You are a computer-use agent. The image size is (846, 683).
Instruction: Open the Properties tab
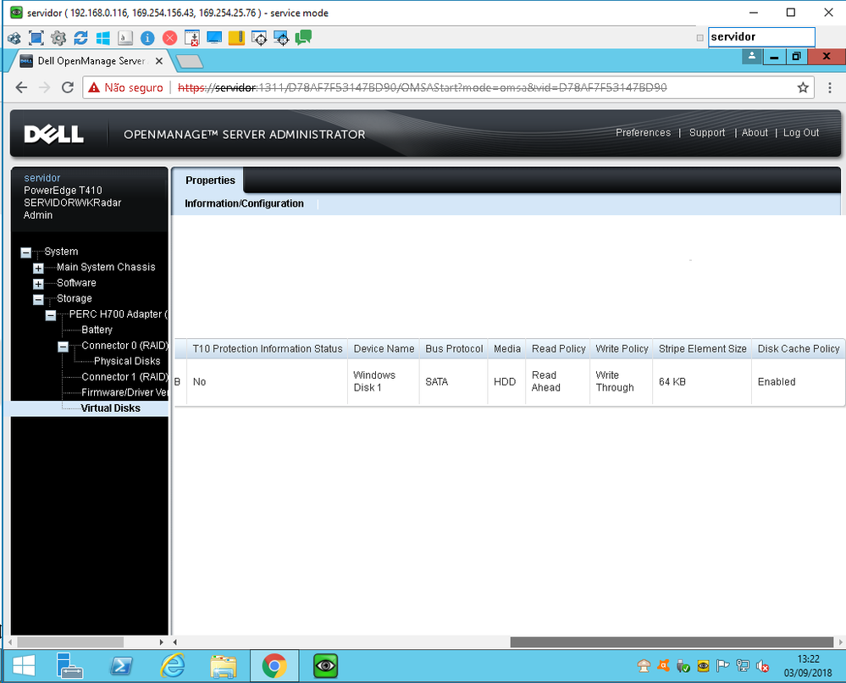210,180
